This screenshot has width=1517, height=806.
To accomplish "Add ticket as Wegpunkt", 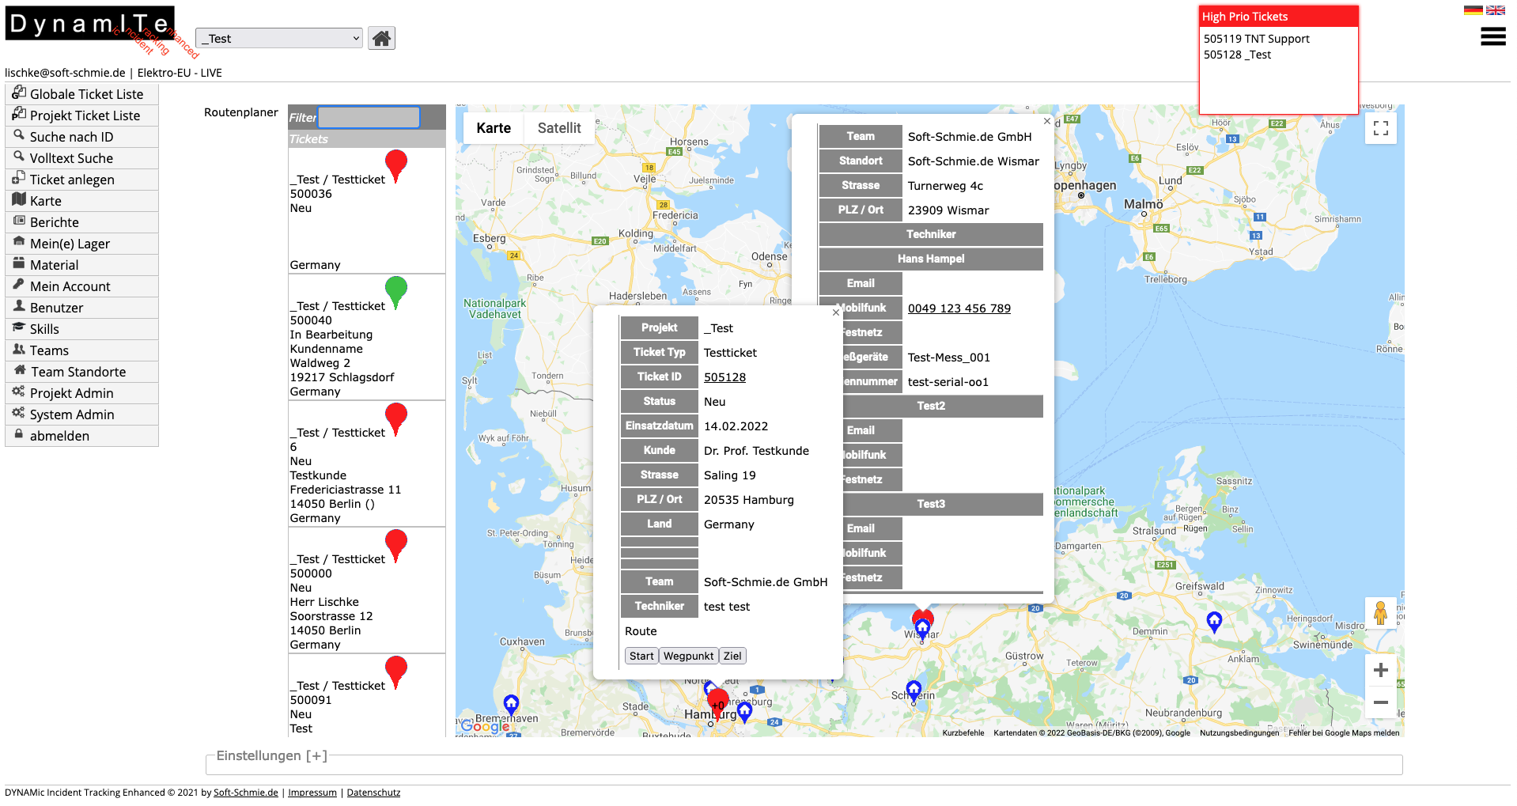I will 688,656.
